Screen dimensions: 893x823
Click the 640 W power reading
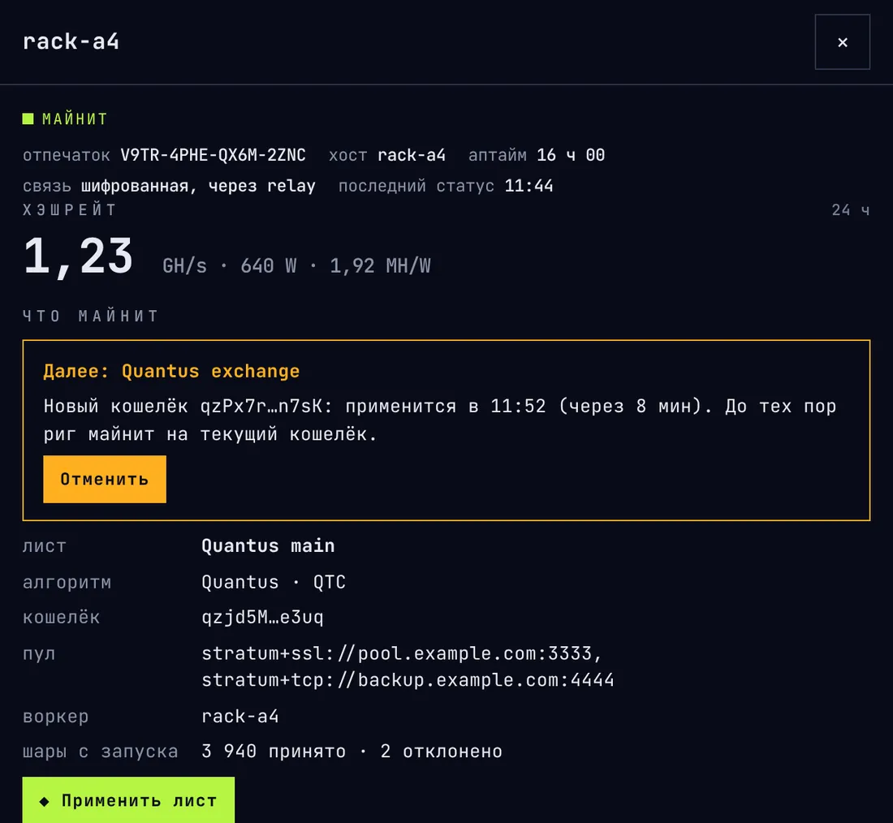point(268,265)
